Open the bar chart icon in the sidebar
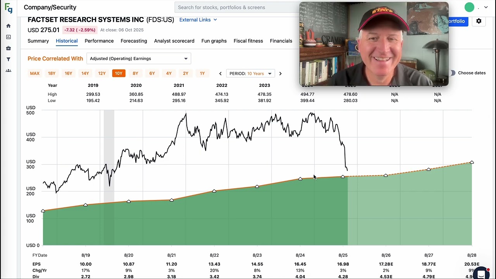The image size is (496, 279). coord(9,37)
